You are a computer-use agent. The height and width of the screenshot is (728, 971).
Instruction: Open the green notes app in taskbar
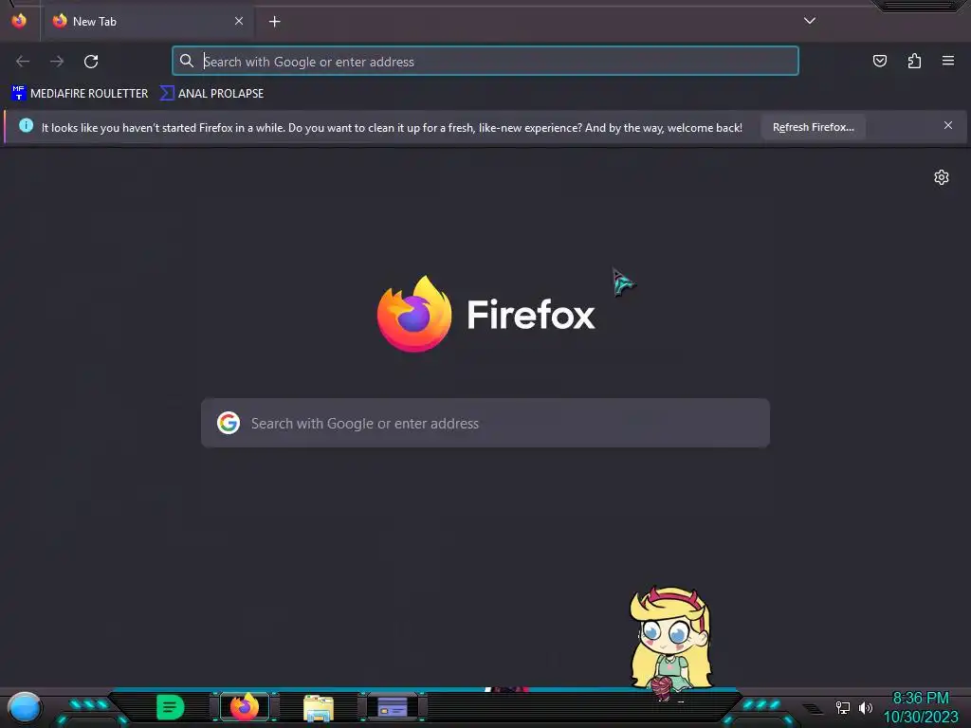(x=171, y=707)
